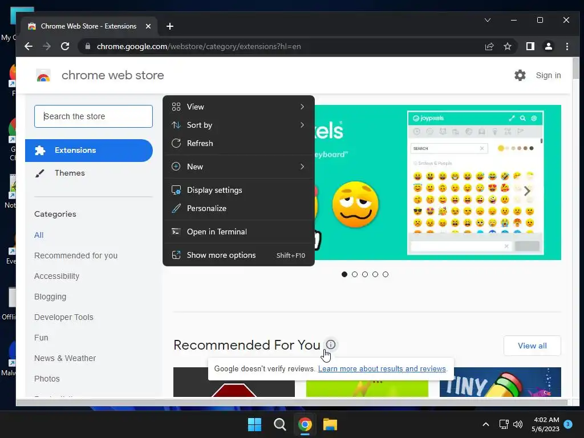Image resolution: width=584 pixels, height=438 pixels.
Task: Follow Learn more about results and reviews
Action: point(382,369)
